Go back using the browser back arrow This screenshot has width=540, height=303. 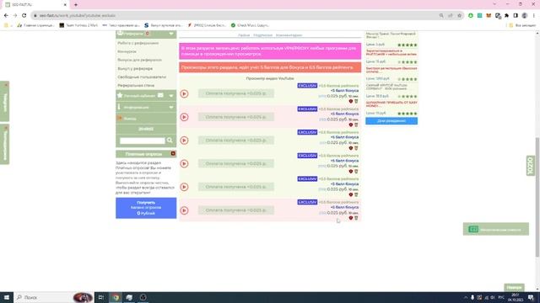(x=6, y=15)
